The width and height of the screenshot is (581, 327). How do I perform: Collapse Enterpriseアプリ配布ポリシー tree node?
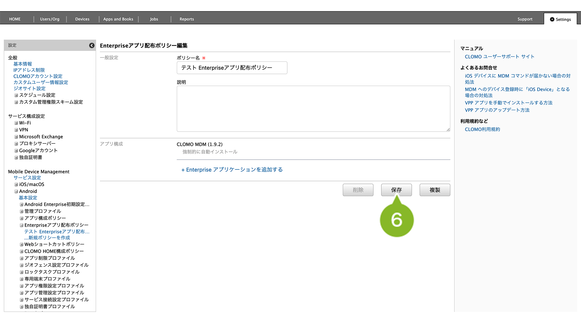click(22, 225)
